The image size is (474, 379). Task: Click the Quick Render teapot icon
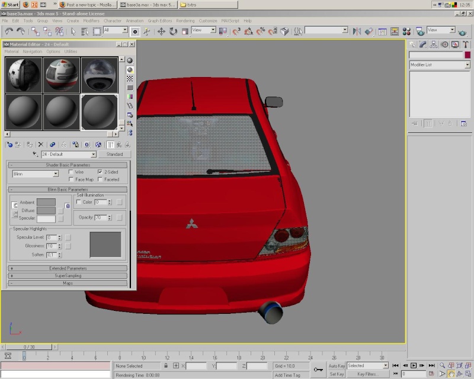[x=463, y=32]
